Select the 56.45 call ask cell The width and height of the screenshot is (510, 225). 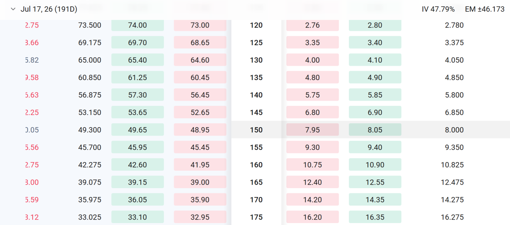point(200,95)
